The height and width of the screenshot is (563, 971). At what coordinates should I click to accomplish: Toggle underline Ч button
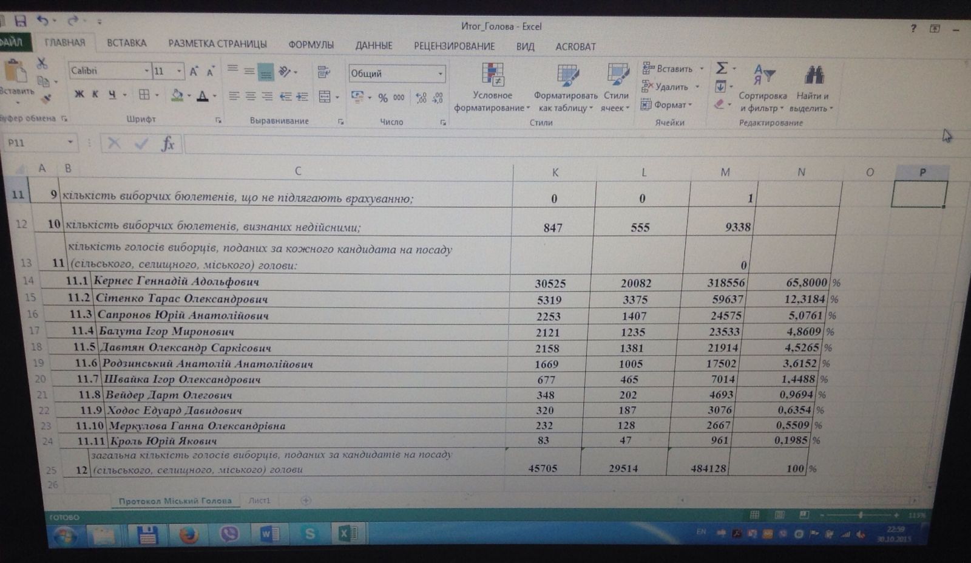[112, 95]
